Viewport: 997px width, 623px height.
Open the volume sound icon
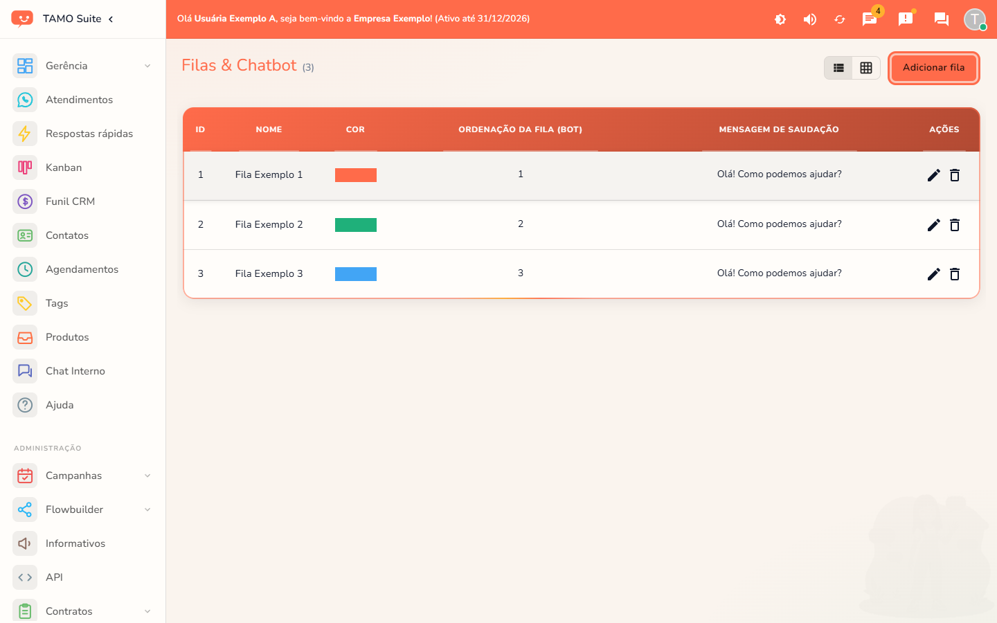pyautogui.click(x=810, y=19)
